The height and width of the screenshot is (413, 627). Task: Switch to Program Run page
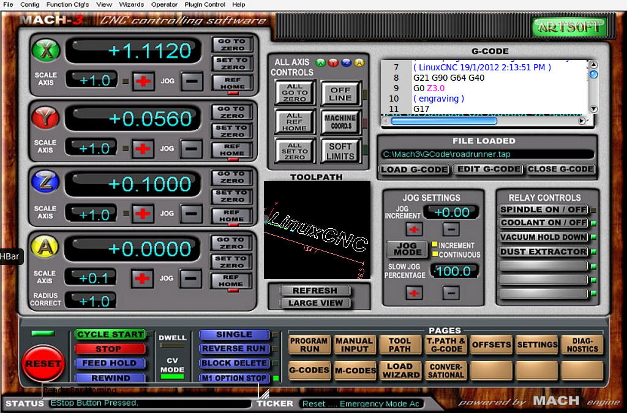pyautogui.click(x=309, y=344)
